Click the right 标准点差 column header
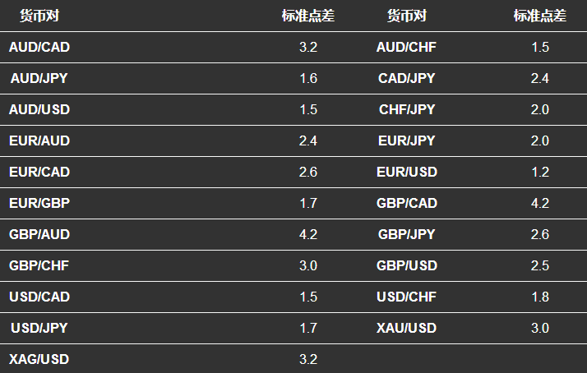Viewport: 587px width, 373px height. pos(540,16)
